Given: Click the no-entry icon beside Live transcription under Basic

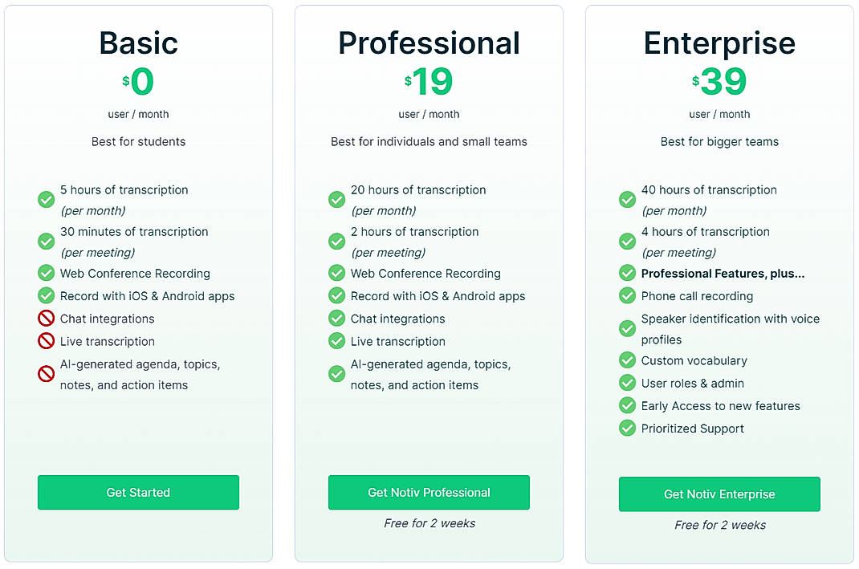Looking at the screenshot, I should coord(46,340).
